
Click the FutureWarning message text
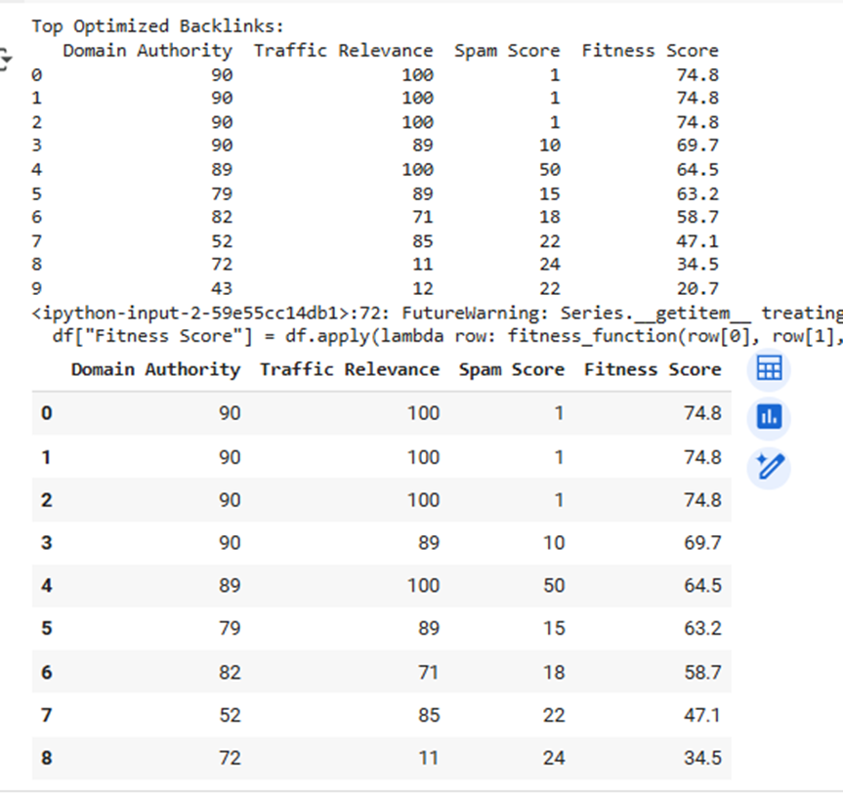point(621,313)
